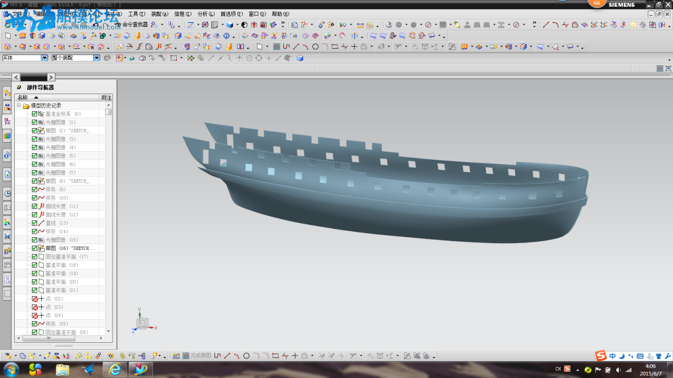The width and height of the screenshot is (673, 378).
Task: Click the navigator scroll down arrow
Action: pyautogui.click(x=108, y=331)
